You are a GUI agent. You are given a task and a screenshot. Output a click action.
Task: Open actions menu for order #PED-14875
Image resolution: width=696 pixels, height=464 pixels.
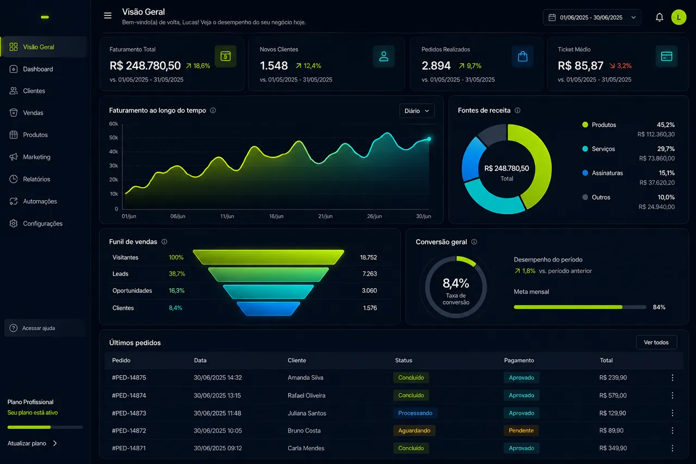[x=672, y=378]
